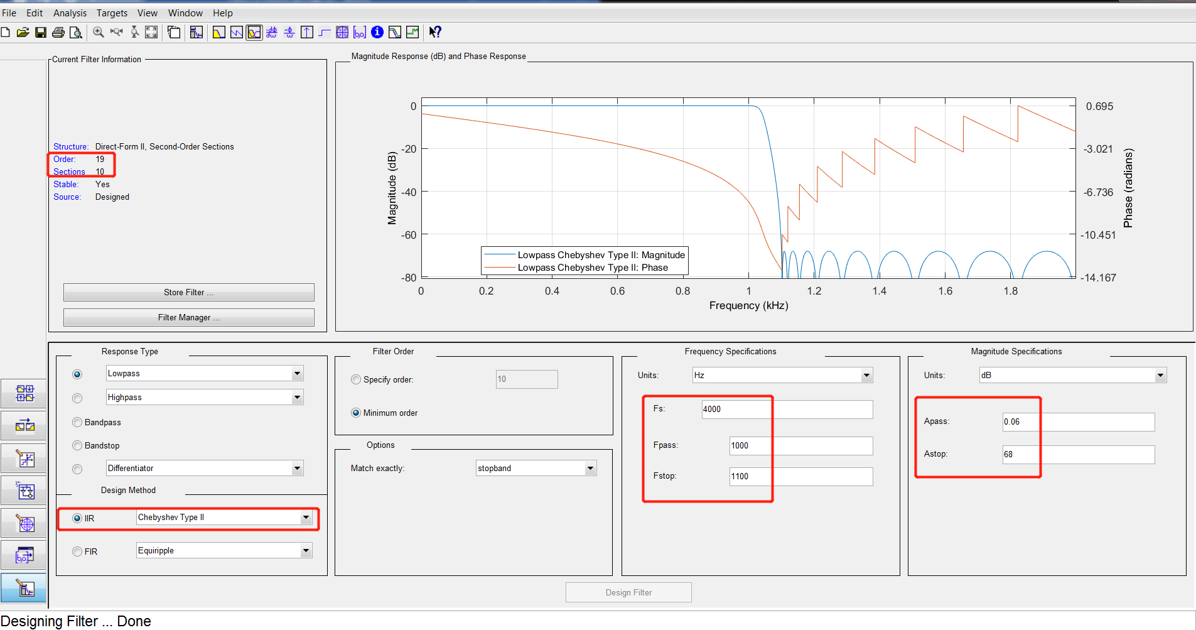Select the Design Filter sidebar panel
This screenshot has width=1196, height=630.
24,588
